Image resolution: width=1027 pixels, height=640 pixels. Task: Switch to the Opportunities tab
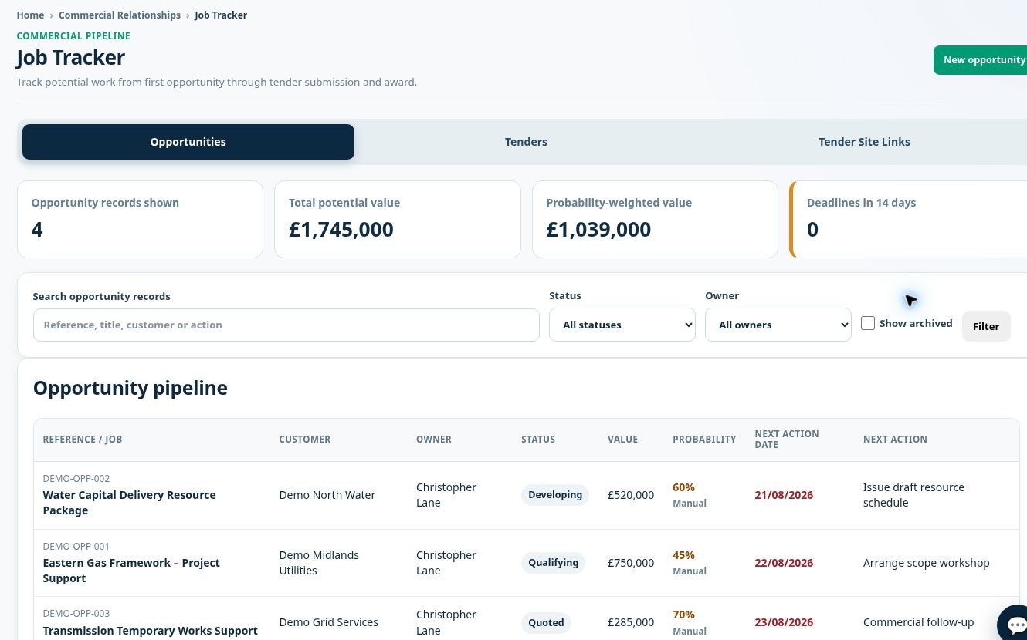pos(188,142)
